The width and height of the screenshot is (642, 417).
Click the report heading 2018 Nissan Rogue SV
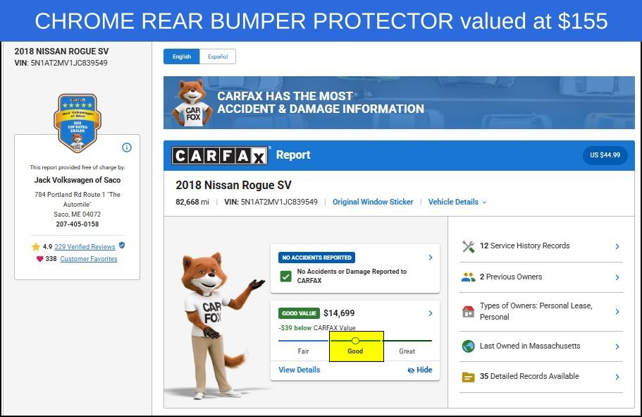(x=233, y=186)
